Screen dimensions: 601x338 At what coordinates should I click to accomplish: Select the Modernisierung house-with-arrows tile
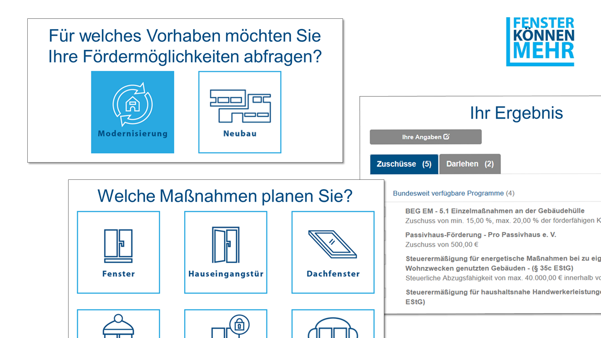pyautogui.click(x=132, y=112)
